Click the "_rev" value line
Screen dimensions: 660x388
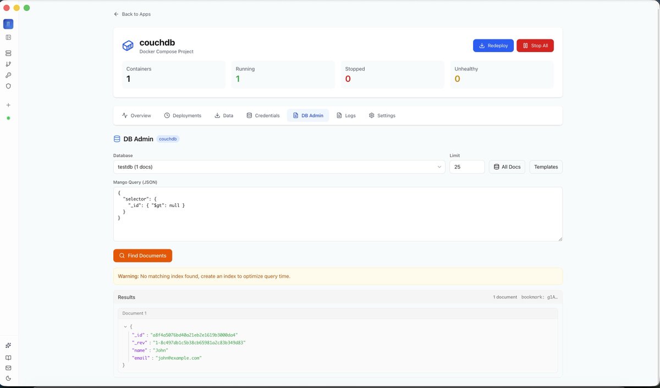tap(189, 342)
